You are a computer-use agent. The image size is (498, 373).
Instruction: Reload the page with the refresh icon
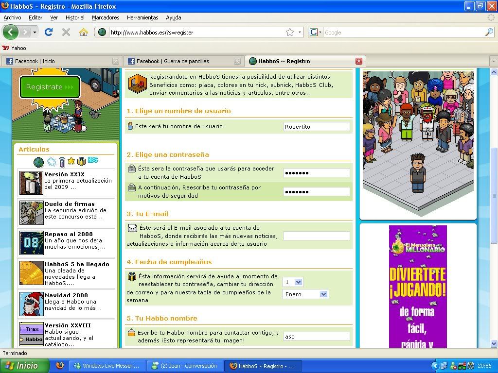coord(48,32)
